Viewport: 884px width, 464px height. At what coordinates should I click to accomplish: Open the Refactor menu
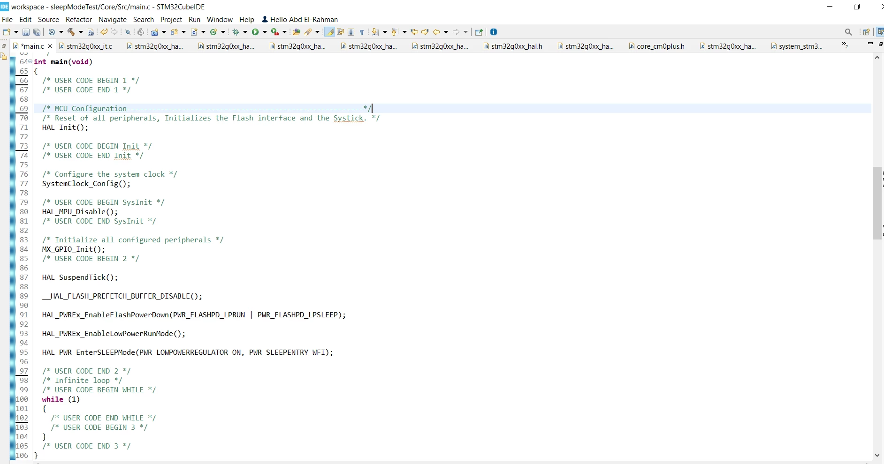(x=79, y=20)
